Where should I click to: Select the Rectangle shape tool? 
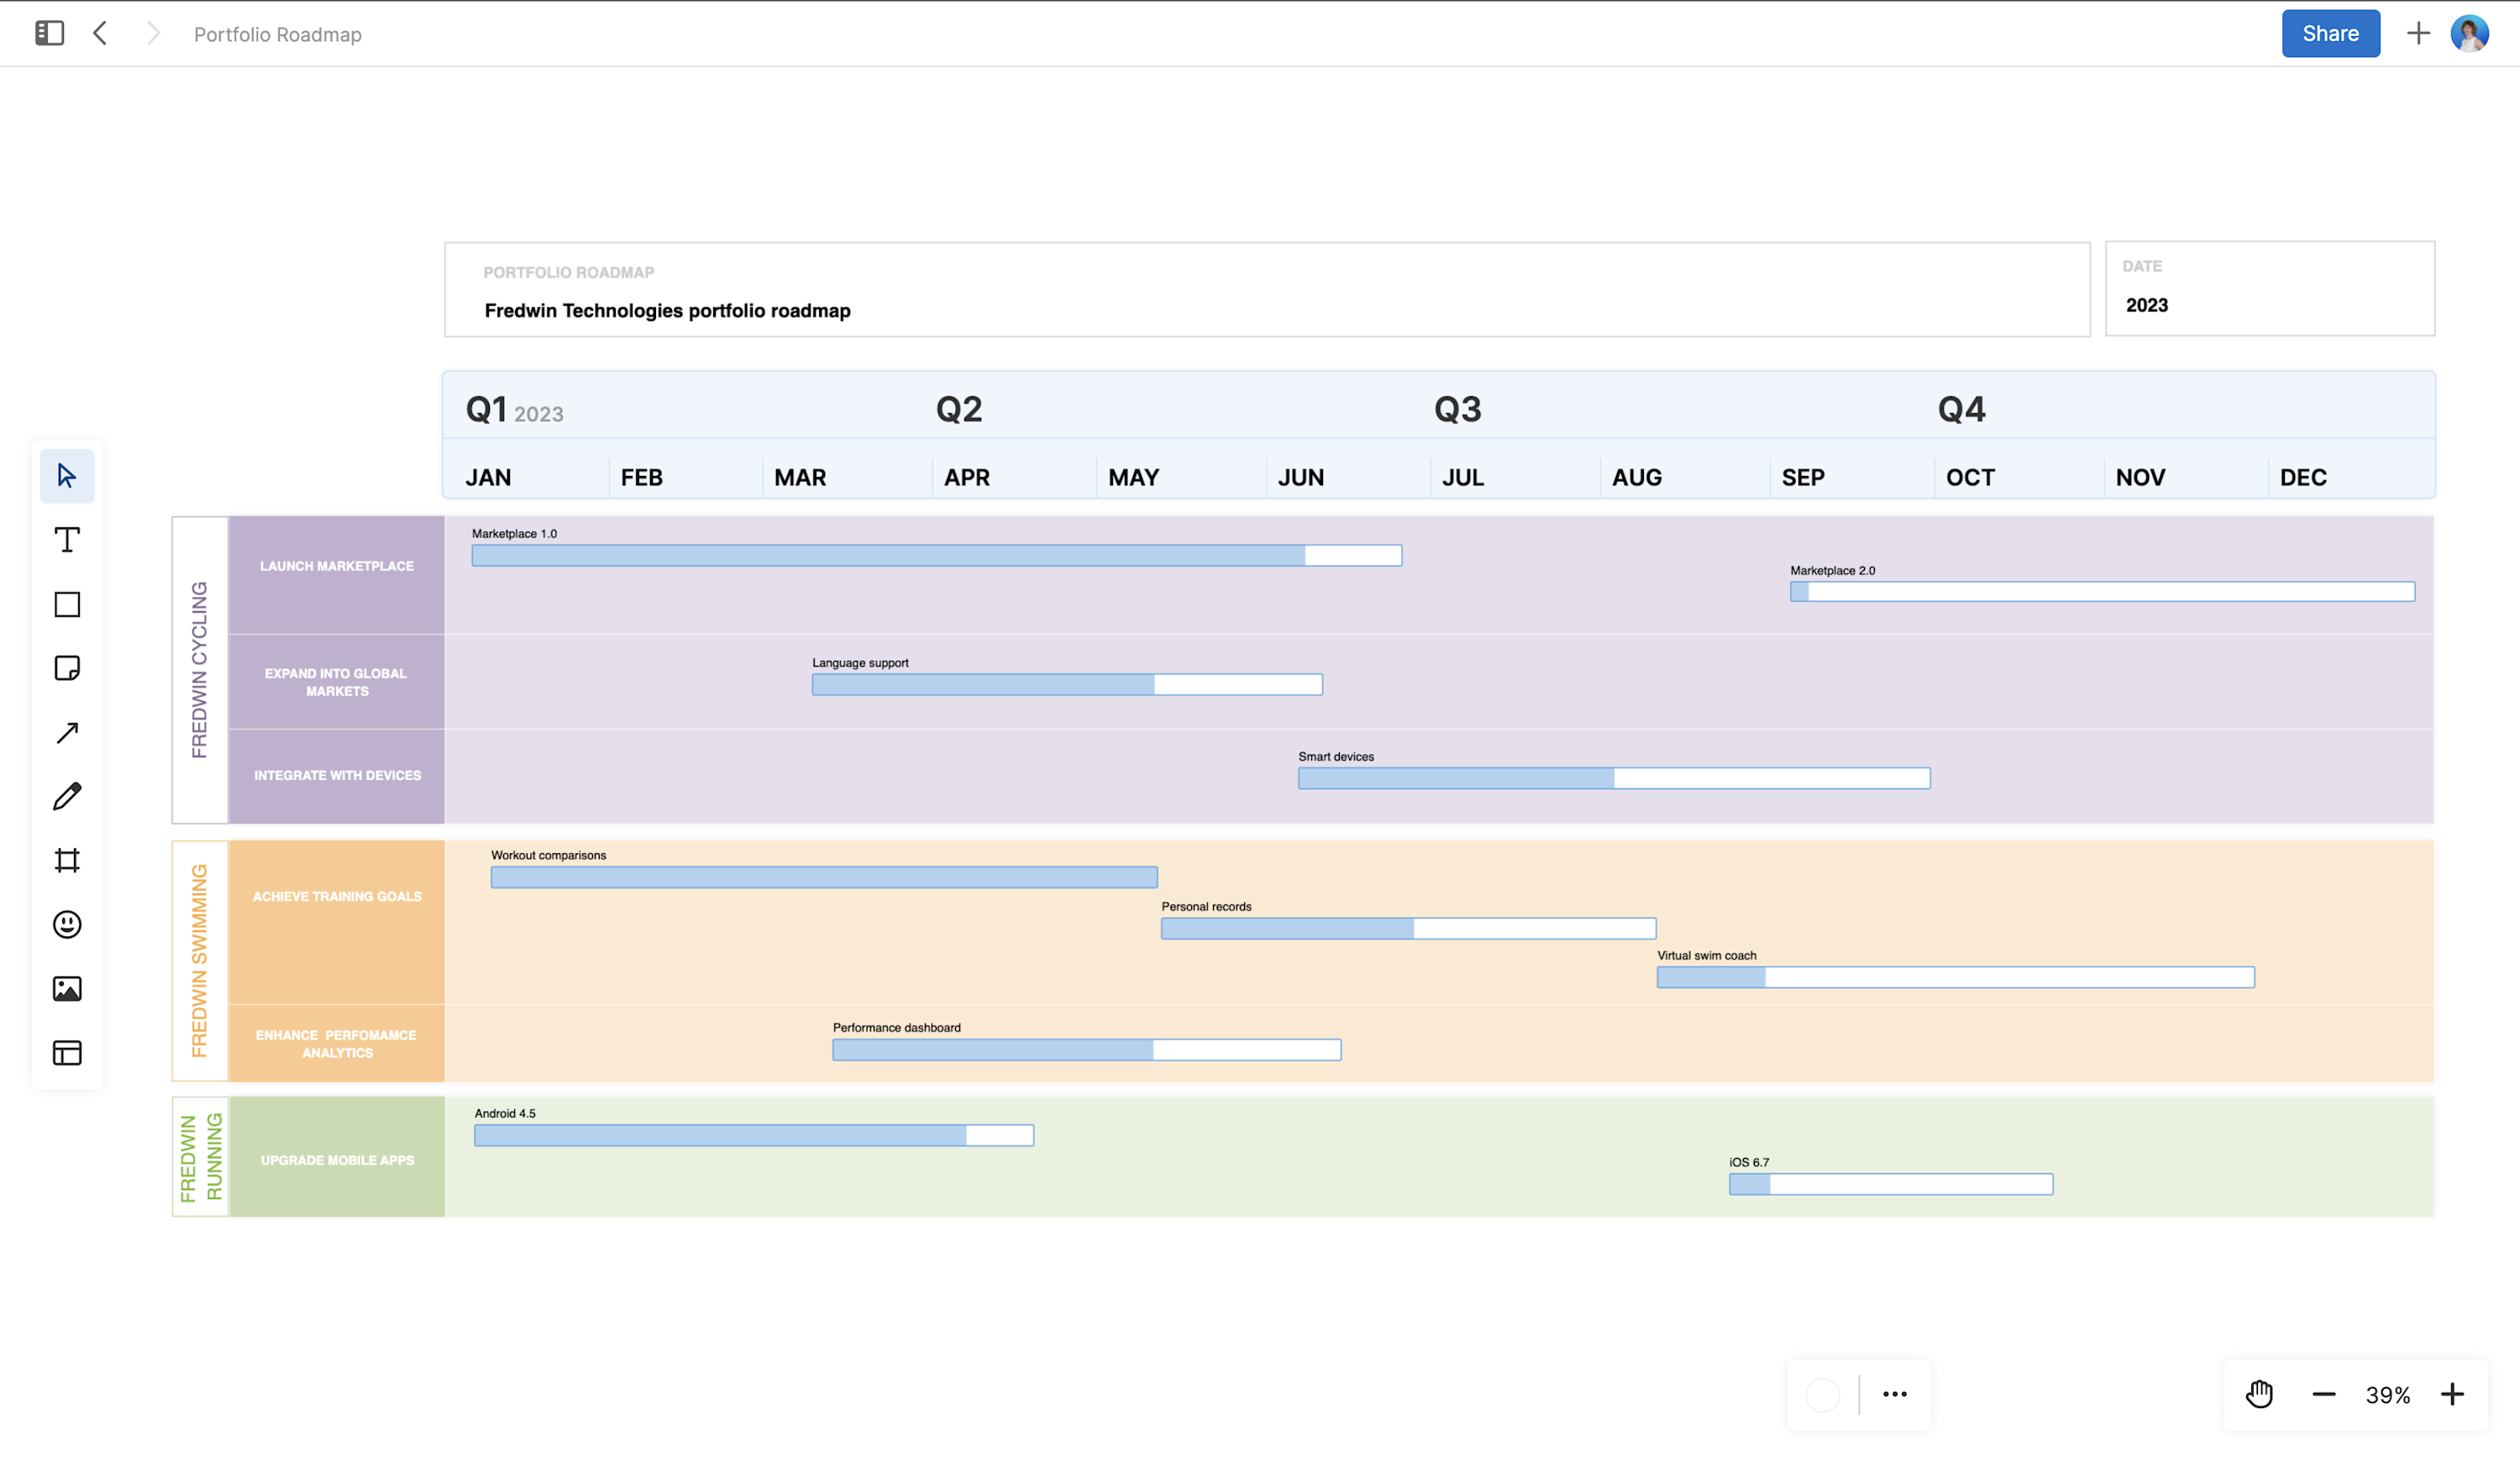pos(66,604)
